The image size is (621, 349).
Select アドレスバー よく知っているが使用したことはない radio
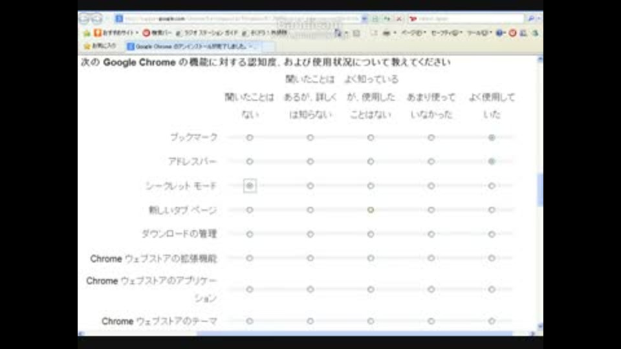pyautogui.click(x=370, y=162)
